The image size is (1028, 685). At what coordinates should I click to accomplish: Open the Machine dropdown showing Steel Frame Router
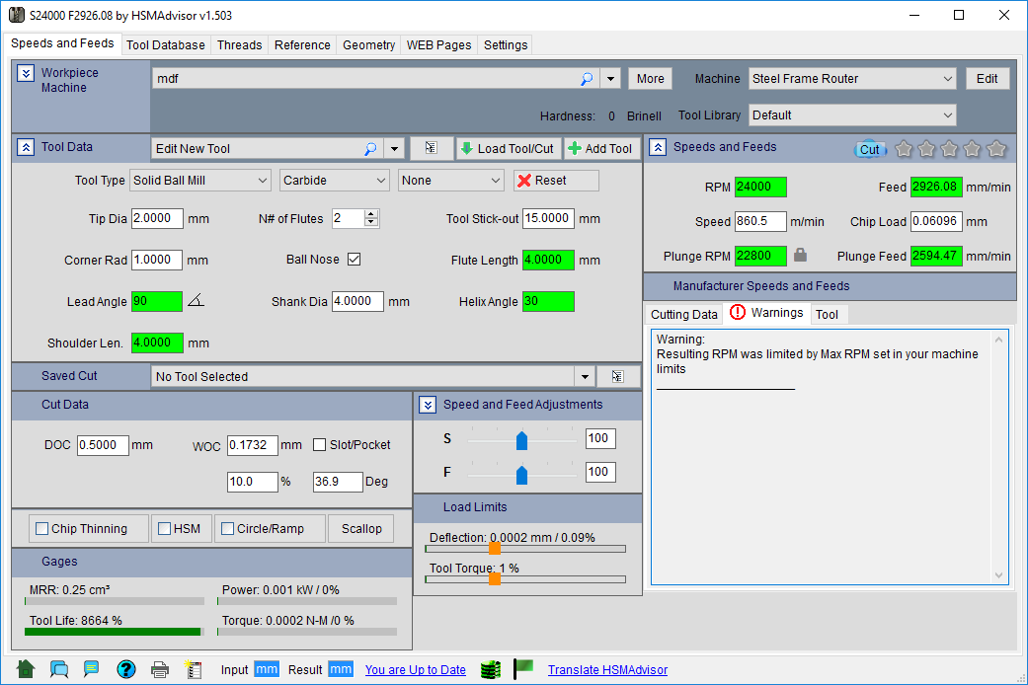[852, 79]
